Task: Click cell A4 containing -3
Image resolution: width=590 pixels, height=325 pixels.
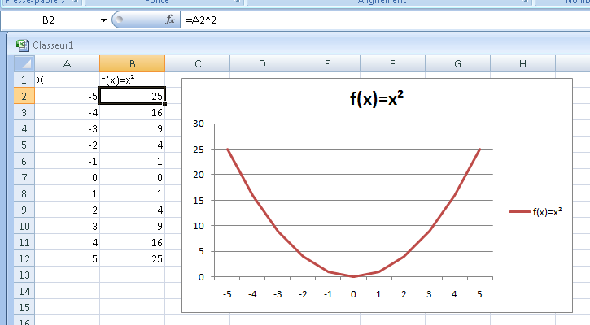Action: point(67,128)
